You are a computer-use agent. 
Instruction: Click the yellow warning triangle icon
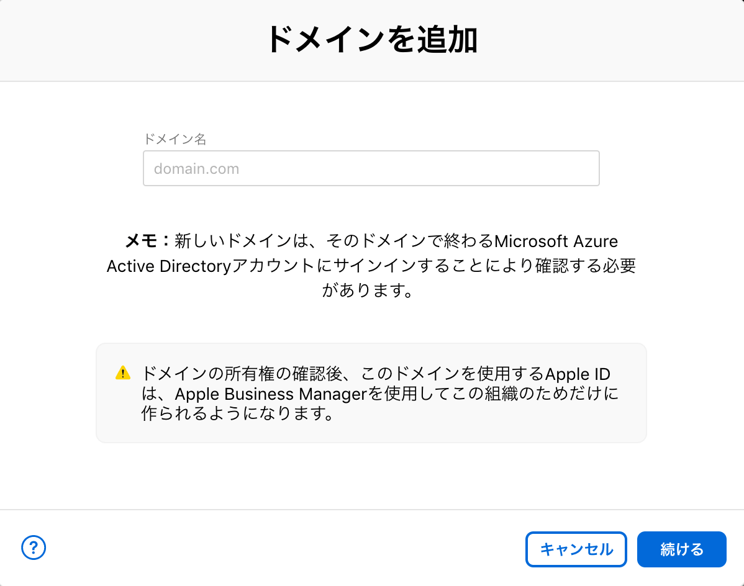(x=123, y=372)
